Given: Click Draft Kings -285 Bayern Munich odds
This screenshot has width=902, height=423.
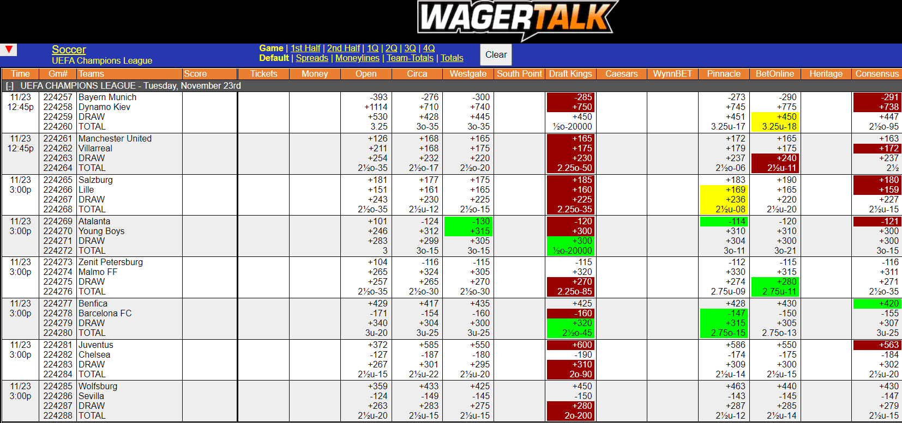Looking at the screenshot, I should pos(570,97).
